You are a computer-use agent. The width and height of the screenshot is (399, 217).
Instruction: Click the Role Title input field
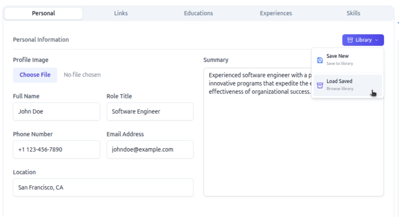[150, 111]
